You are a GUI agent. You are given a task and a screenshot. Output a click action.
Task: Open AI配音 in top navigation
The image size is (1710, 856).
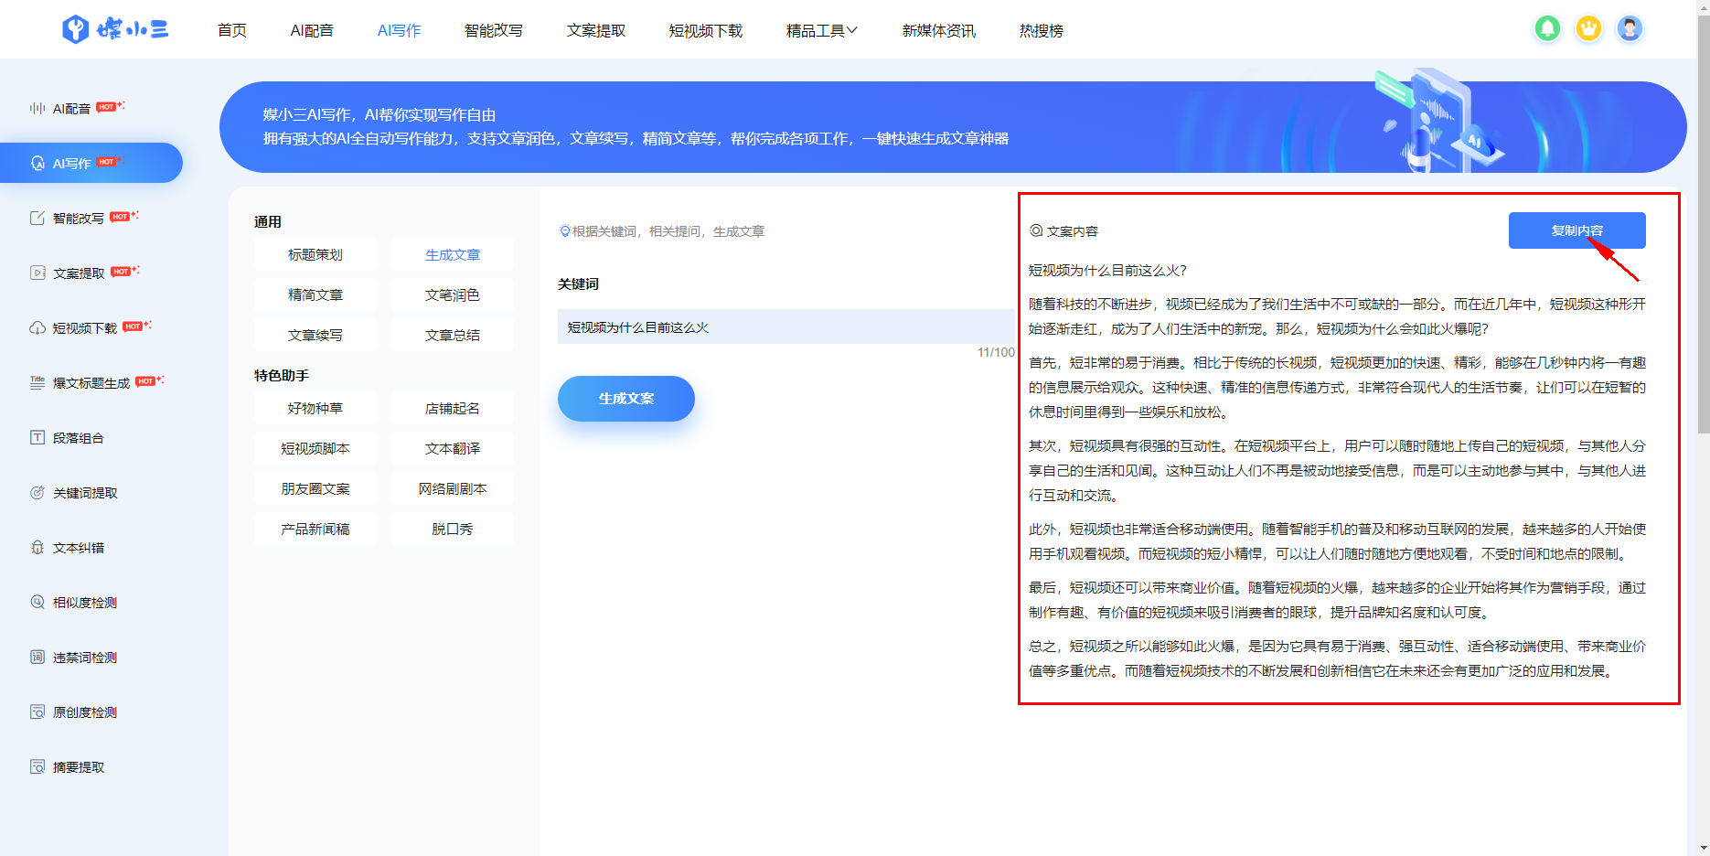(312, 30)
